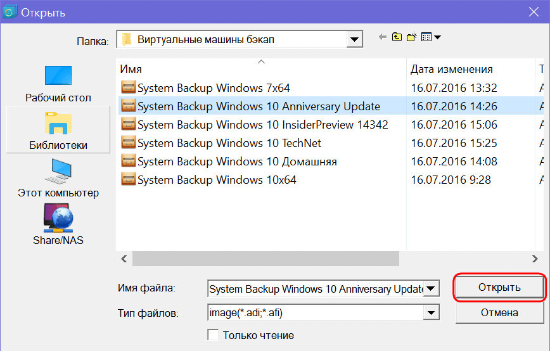
Task: Select file System Backup Windows 10x64
Action: (217, 179)
